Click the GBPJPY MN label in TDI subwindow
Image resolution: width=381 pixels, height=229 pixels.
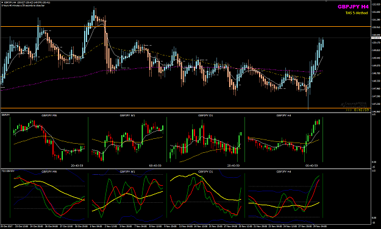[x=49, y=172]
